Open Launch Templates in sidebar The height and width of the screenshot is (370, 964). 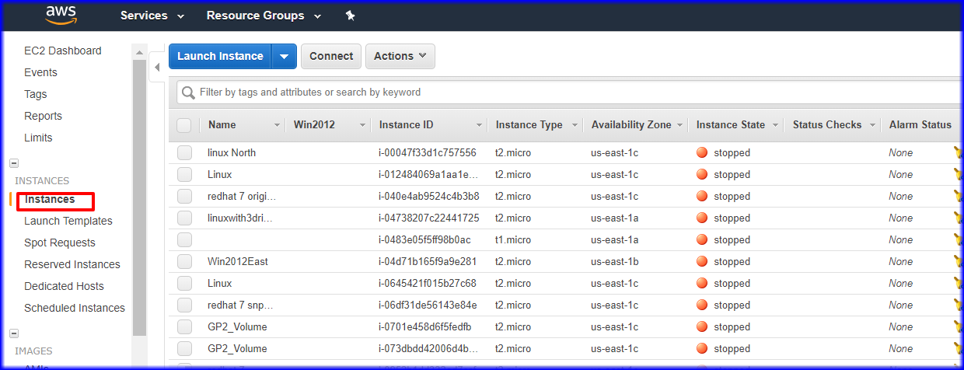(x=68, y=221)
